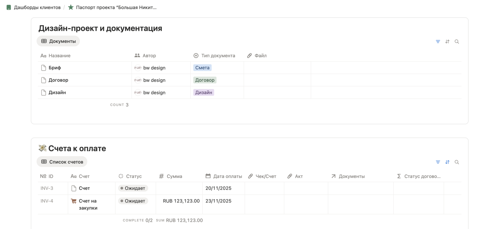Image resolution: width=489 pixels, height=229 pixels.
Task: Open the Тип документа column header menu
Action: (218, 56)
